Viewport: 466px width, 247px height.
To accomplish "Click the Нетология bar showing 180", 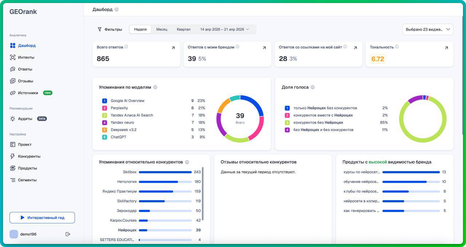I will click(x=165, y=182).
